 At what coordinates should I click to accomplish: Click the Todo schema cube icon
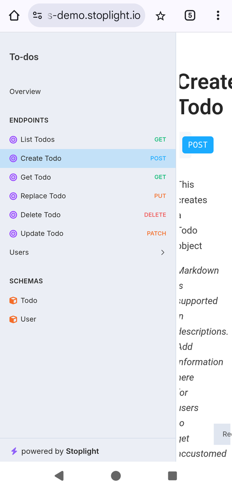coord(13,300)
